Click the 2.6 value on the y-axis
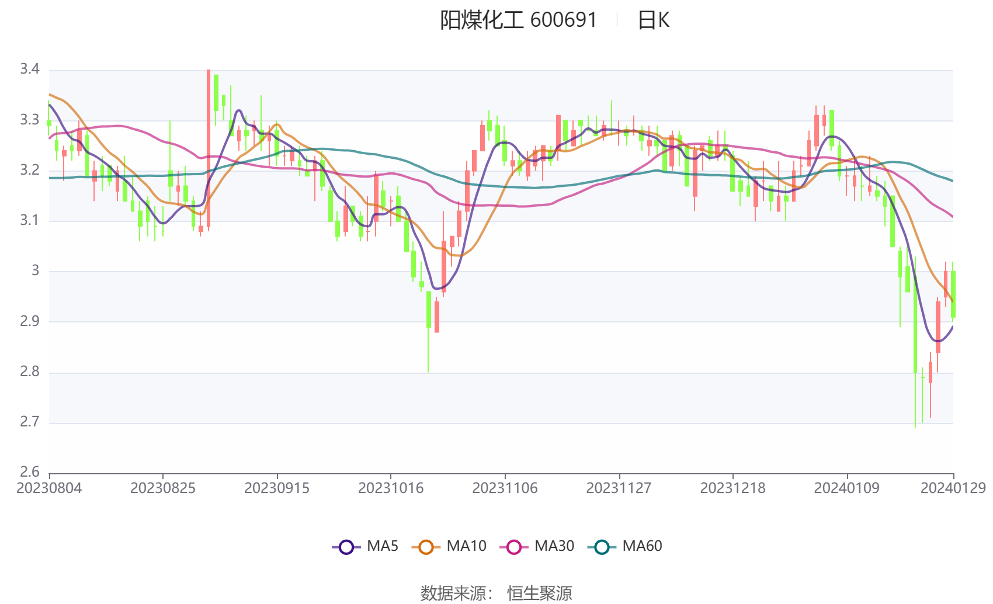Viewport: 993px width, 604px height. (30, 472)
